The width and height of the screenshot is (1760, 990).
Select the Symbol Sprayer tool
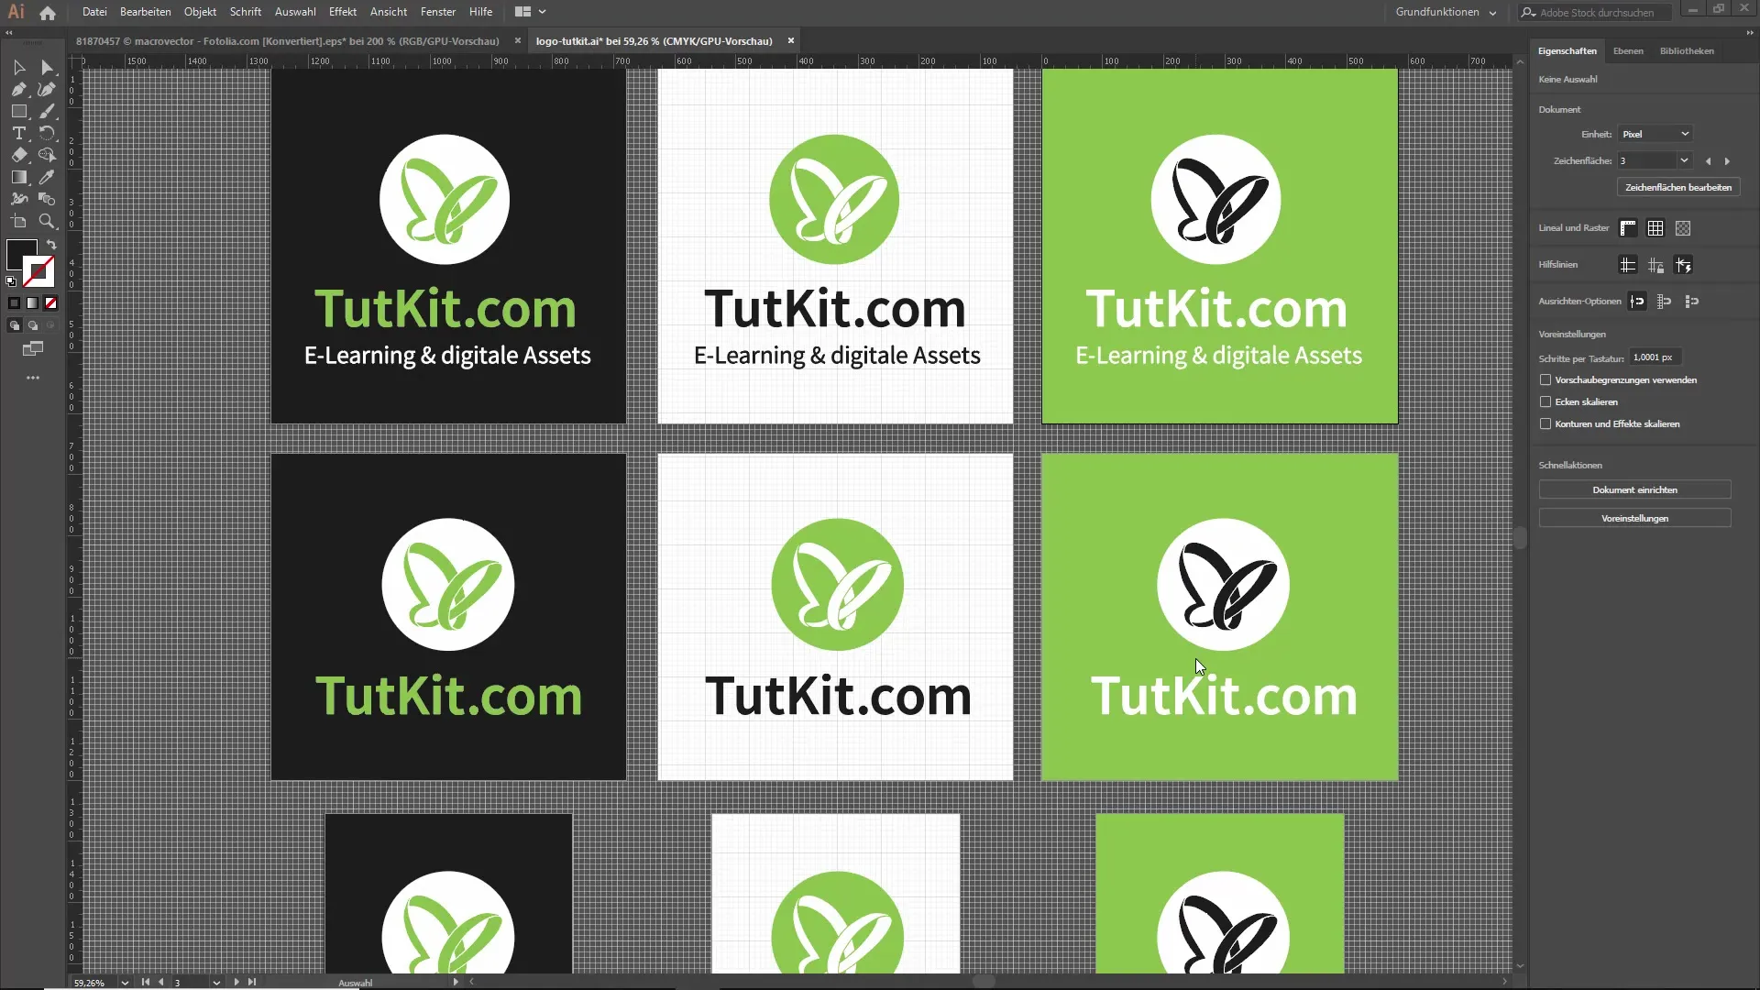point(18,199)
